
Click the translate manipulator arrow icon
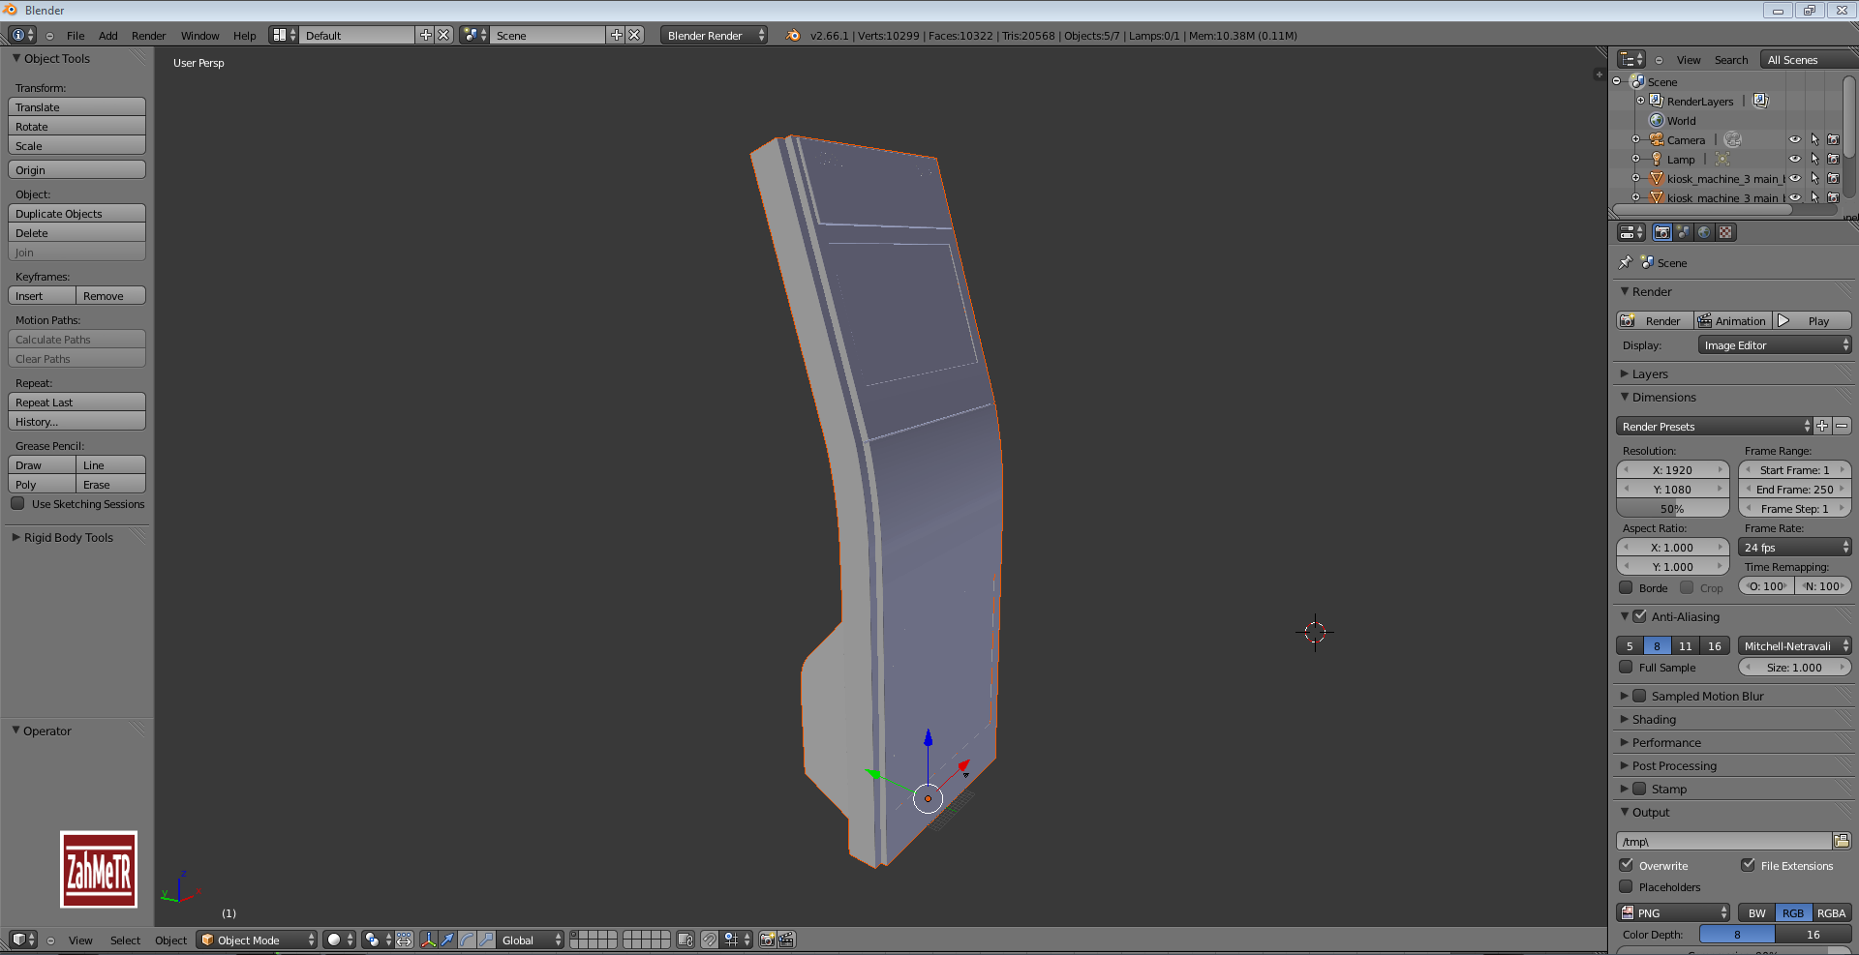coord(447,940)
